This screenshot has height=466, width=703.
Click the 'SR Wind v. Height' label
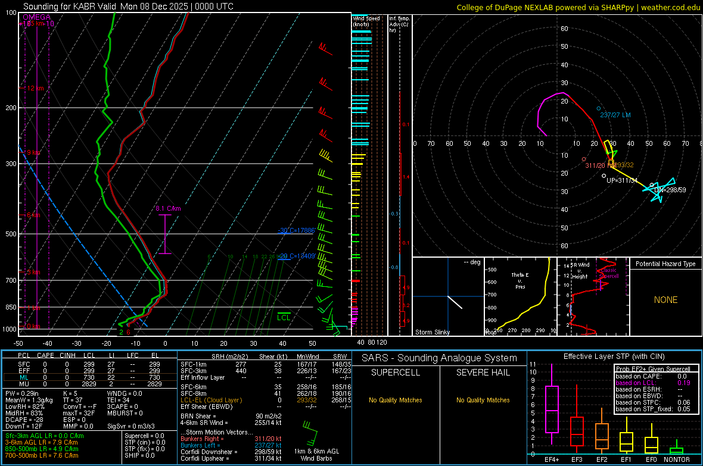(x=580, y=271)
